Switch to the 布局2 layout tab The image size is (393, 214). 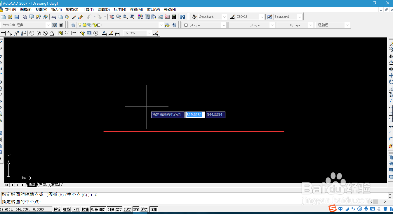[x=56, y=185]
